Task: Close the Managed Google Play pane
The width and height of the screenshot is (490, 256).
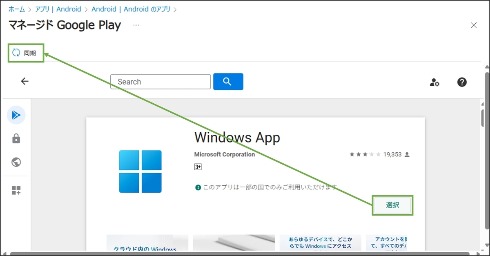Action: point(474,25)
